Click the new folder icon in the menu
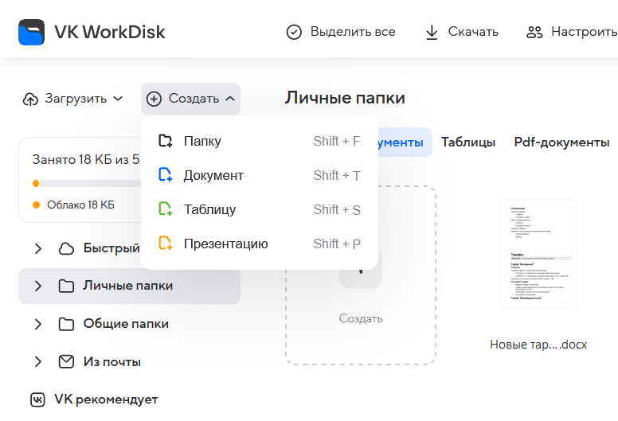Viewport: 618px width, 421px height. pyautogui.click(x=165, y=142)
